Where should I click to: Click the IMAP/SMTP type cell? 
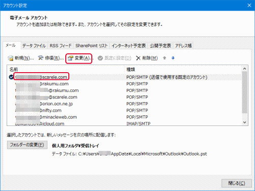pyautogui.click(x=138, y=123)
